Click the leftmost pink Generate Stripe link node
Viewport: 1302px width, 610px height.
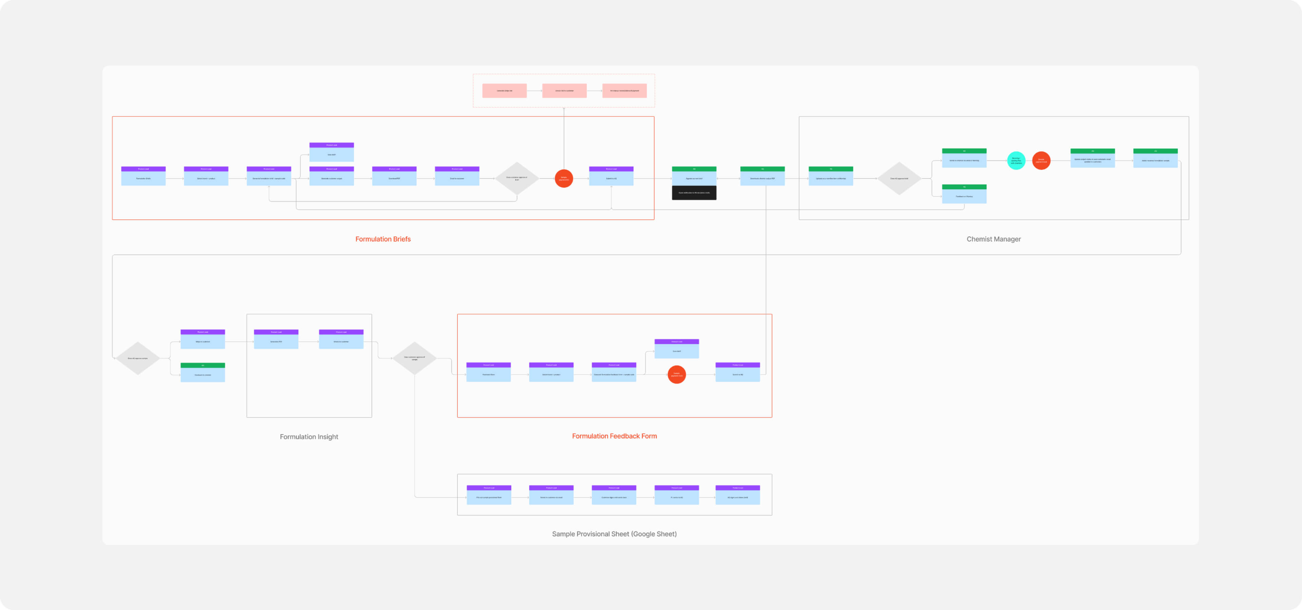tap(504, 91)
